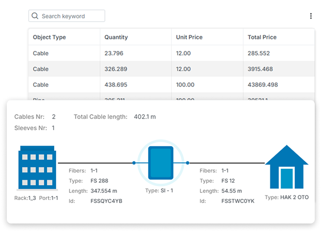Select the Cable row with quantity 23.796
The width and height of the screenshot is (322, 232).
[171, 53]
